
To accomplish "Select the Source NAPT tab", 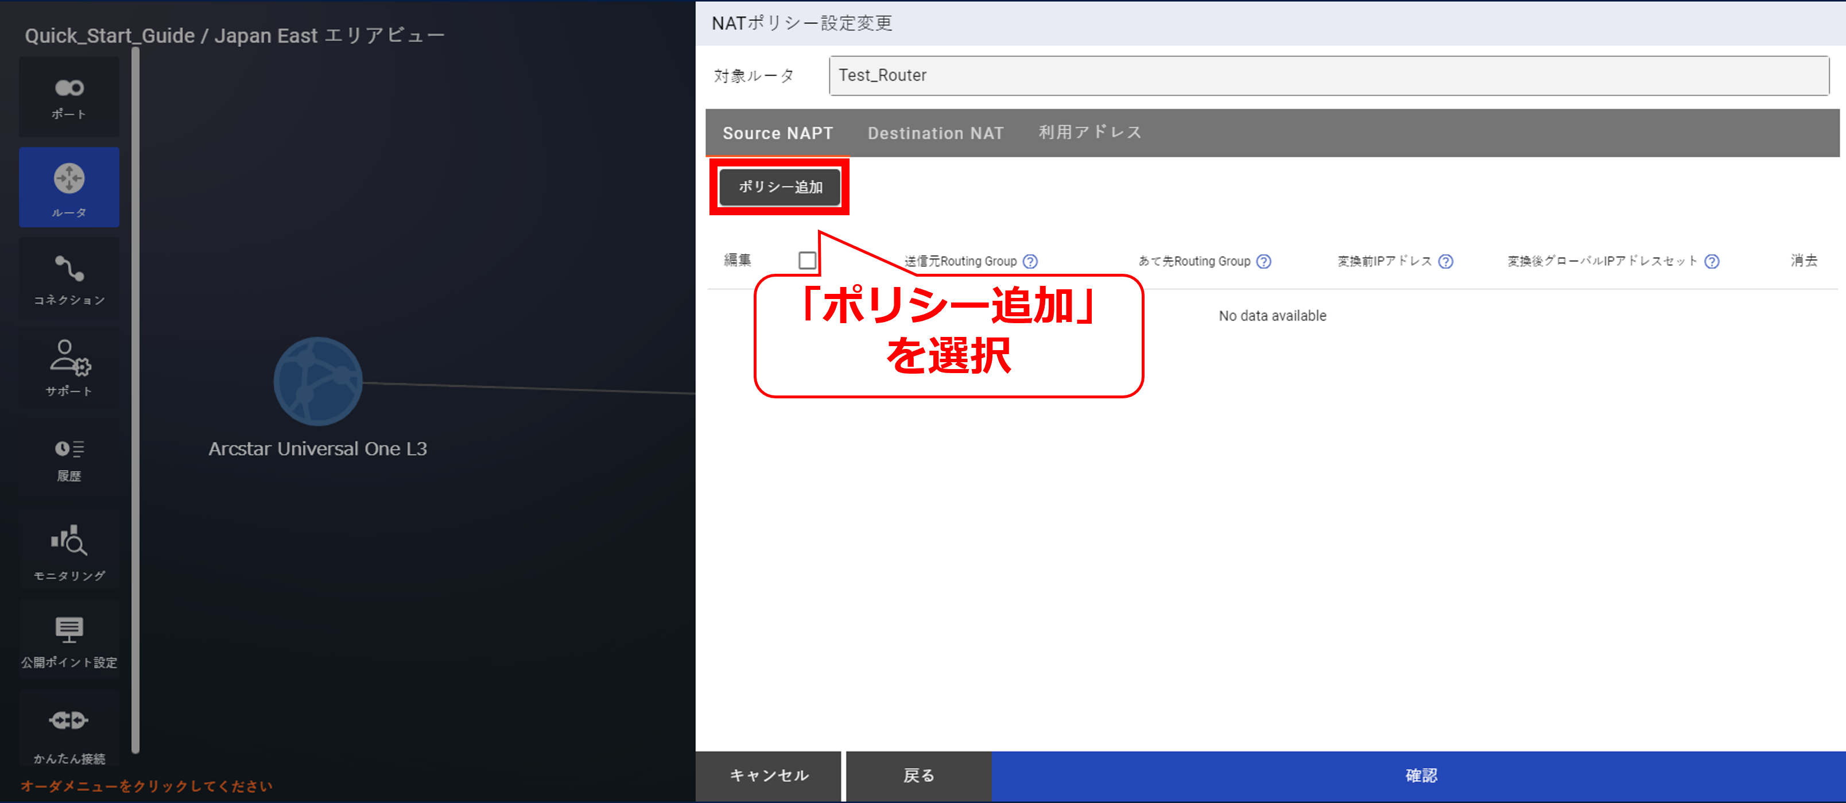I will click(x=778, y=133).
